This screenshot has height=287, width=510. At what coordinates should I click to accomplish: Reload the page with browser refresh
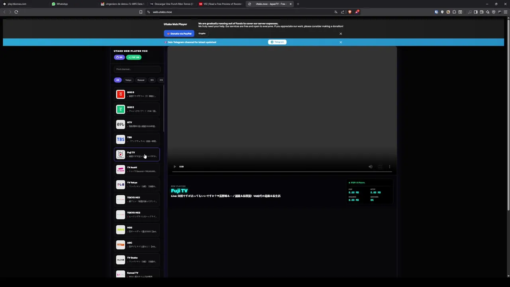coord(16,12)
